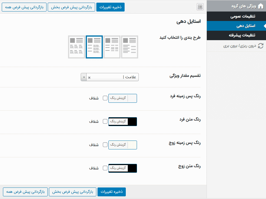Select the leftmost layout thumbnail with three columns
The width and height of the screenshot is (266, 199).
click(x=77, y=47)
